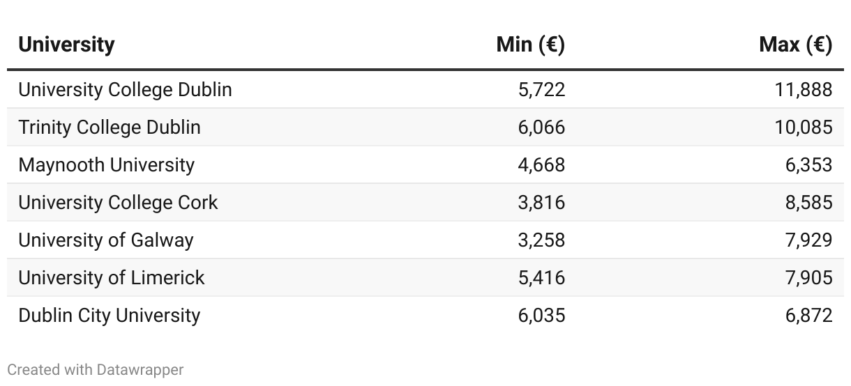Click the Max (€) column header

[796, 45]
